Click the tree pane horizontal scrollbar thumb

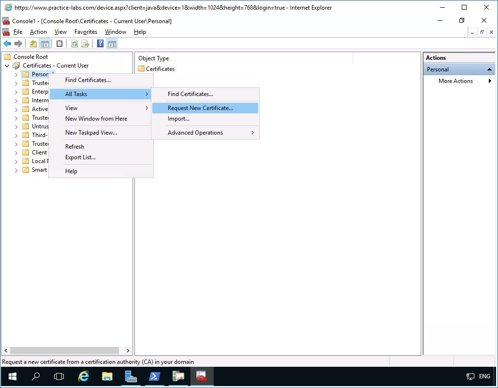click(64, 350)
